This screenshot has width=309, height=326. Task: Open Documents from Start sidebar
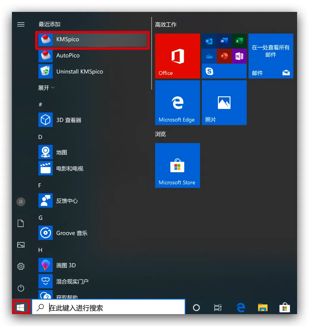pyautogui.click(x=21, y=223)
